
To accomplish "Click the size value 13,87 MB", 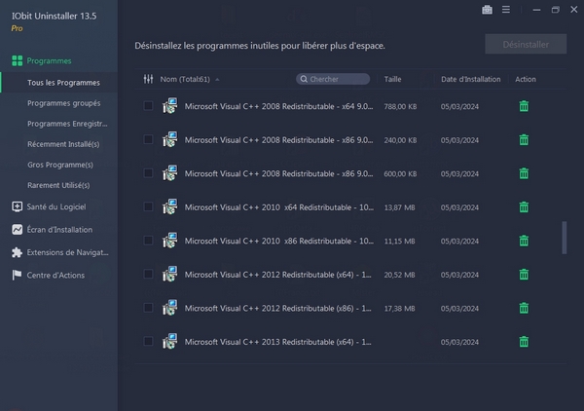I will (x=399, y=207).
